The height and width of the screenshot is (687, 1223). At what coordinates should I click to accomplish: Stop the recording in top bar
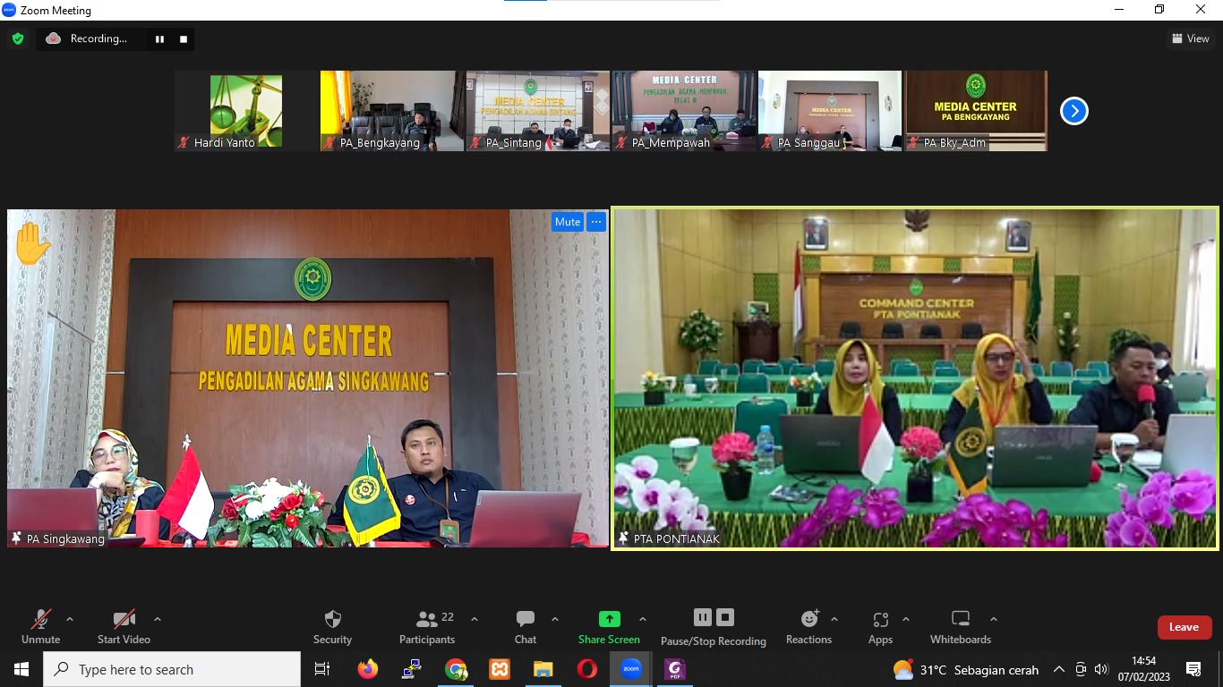(184, 38)
